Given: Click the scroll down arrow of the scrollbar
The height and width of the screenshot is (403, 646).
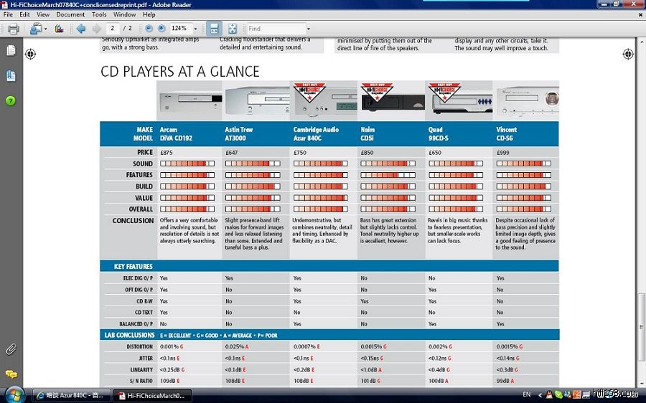Looking at the screenshot, I should click(x=641, y=381).
